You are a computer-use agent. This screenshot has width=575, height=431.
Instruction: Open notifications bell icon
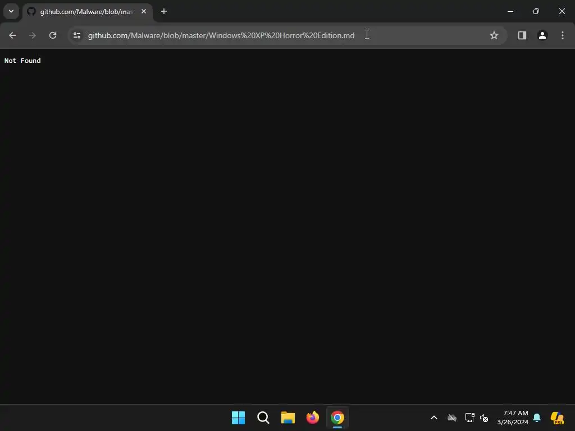[x=537, y=418]
